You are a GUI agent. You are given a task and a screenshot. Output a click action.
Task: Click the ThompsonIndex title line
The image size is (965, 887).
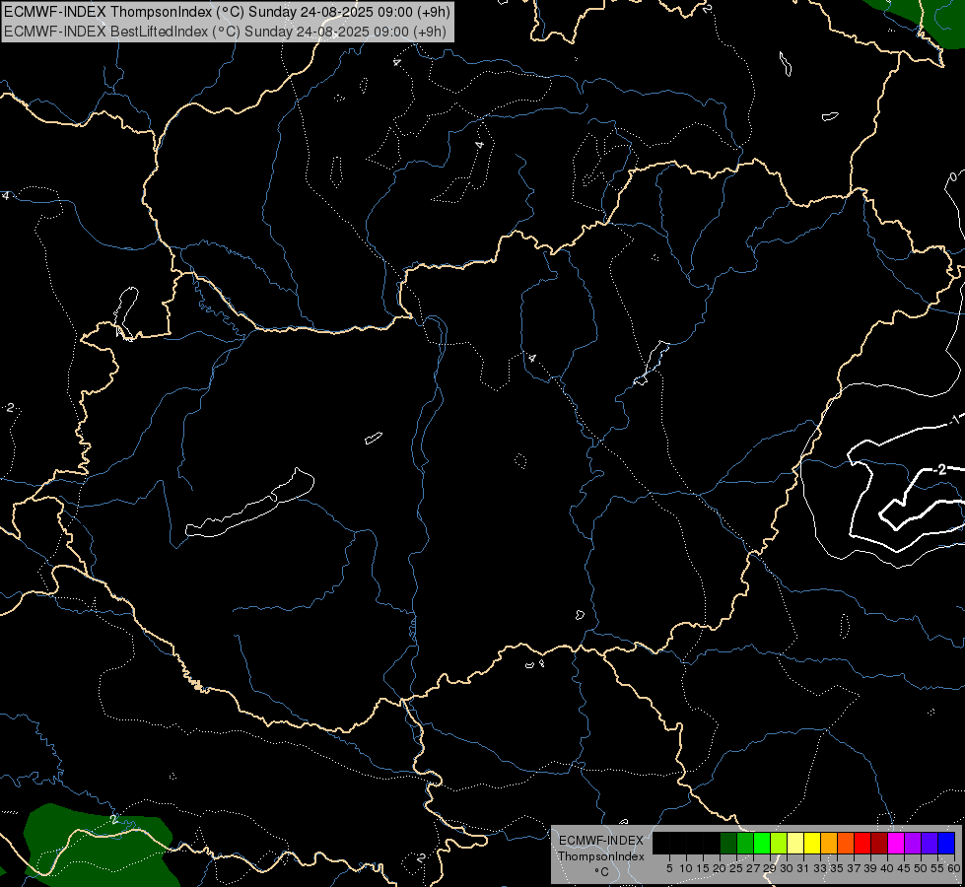pos(227,12)
